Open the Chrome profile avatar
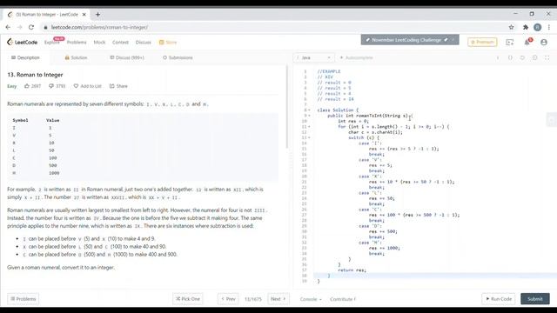Screen dimensions: 557x313 (538, 27)
